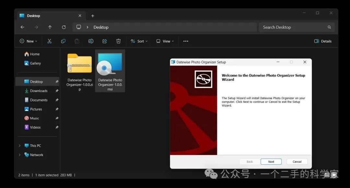The height and width of the screenshot is (188, 350).
Task: Open the Sort dropdown menu
Action: point(139,41)
